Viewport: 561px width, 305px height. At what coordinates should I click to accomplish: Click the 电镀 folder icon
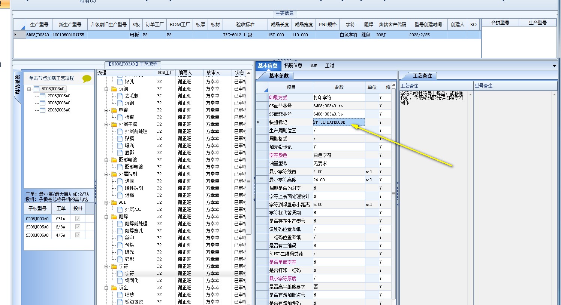click(114, 110)
